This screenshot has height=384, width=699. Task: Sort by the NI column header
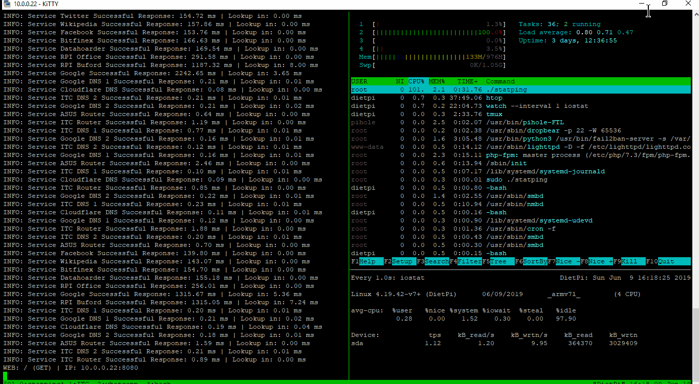click(x=400, y=81)
